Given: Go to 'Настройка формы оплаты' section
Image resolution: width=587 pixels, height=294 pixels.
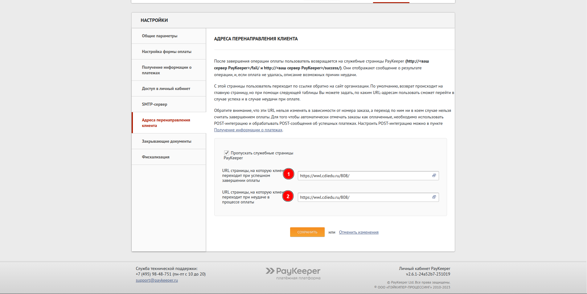Looking at the screenshot, I should pyautogui.click(x=166, y=52).
